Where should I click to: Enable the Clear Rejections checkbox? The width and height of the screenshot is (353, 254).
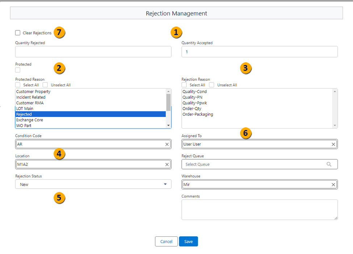[18, 33]
